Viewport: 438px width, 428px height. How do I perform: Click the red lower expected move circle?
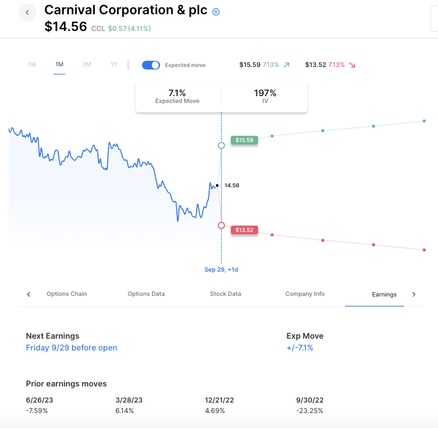(221, 225)
